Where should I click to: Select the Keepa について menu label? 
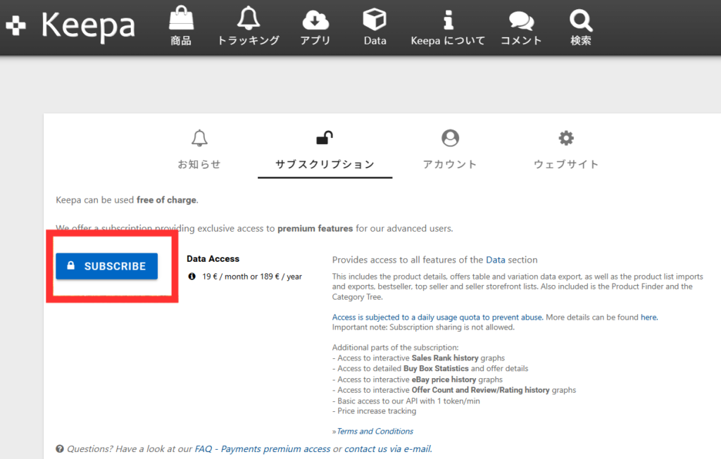coord(448,40)
